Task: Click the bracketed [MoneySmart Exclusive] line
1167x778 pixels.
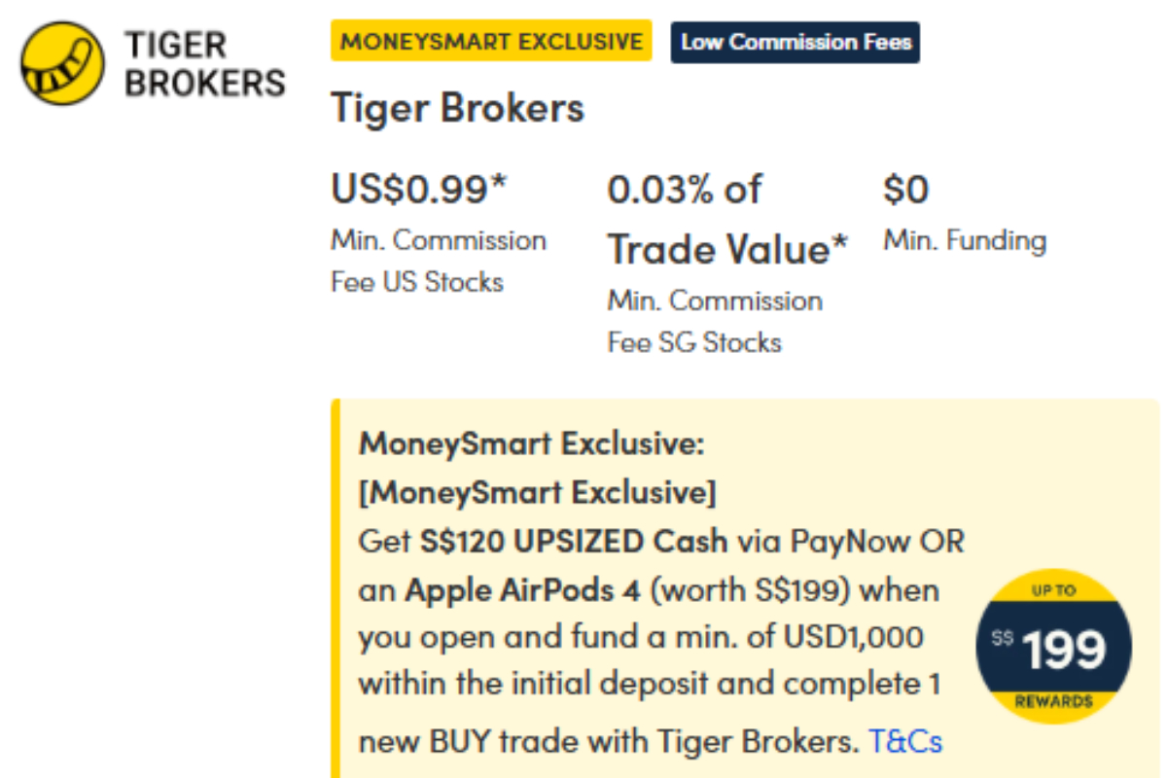Action: click(x=537, y=493)
